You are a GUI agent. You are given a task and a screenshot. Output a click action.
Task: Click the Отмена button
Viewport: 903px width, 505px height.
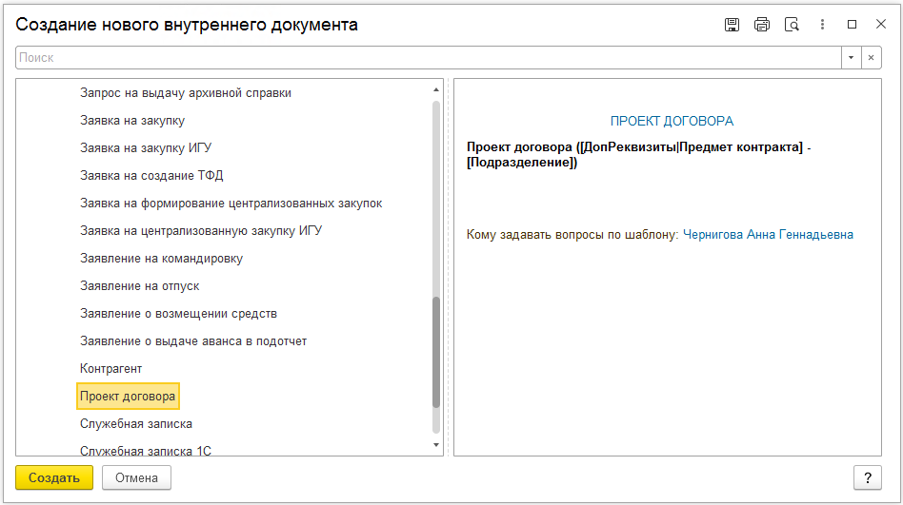136,478
